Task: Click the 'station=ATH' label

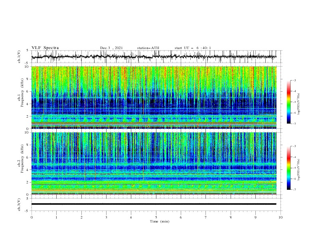Action: coord(148,48)
